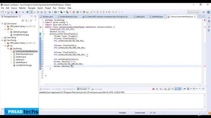Viewport: 211px width, 118px height.
Task: Click the New Java Package toolbar icon
Action: click(74, 12)
